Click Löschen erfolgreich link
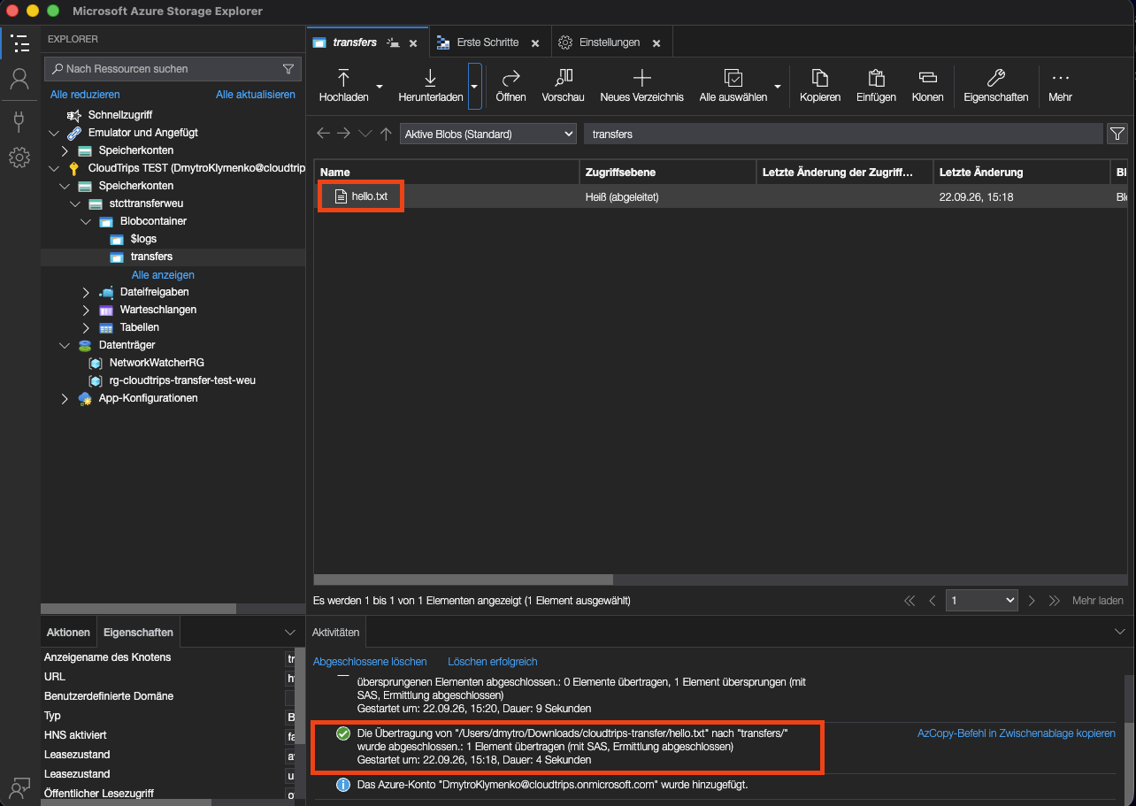The image size is (1136, 806). tap(493, 662)
